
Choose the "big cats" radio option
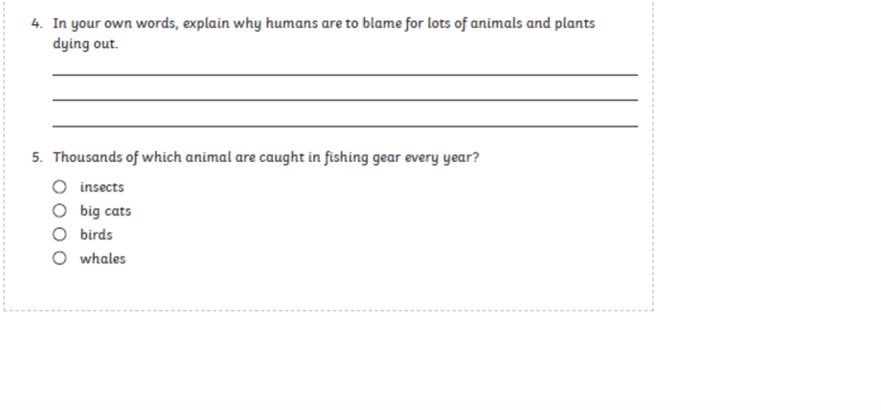coord(59,211)
